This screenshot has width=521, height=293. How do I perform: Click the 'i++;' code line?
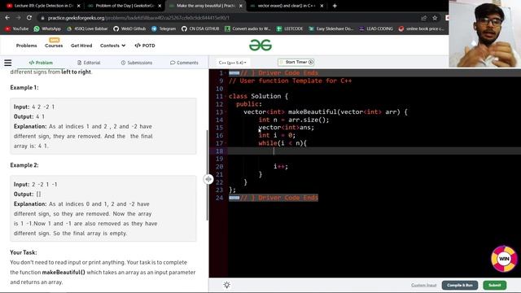281,166
